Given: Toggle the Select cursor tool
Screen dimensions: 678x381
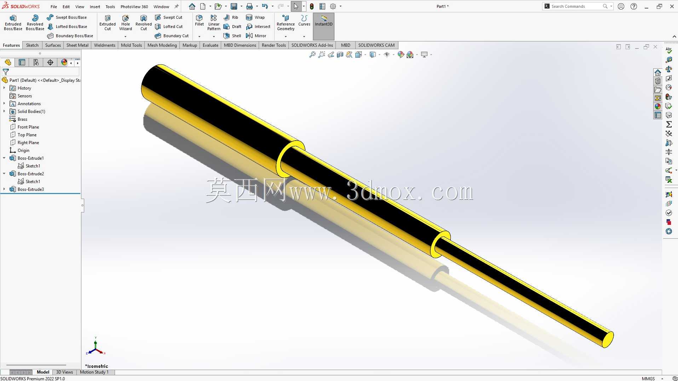Looking at the screenshot, I should pos(296,6).
